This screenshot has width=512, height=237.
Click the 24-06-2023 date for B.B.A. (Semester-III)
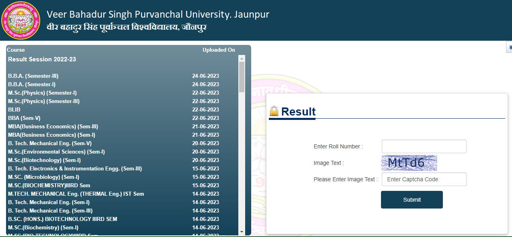coord(205,76)
